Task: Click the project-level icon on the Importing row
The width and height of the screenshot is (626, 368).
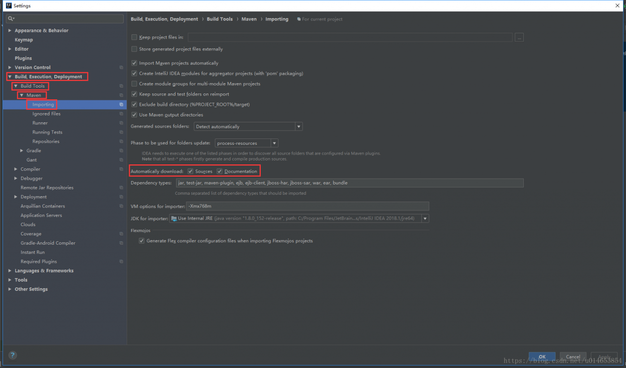Action: (x=121, y=105)
